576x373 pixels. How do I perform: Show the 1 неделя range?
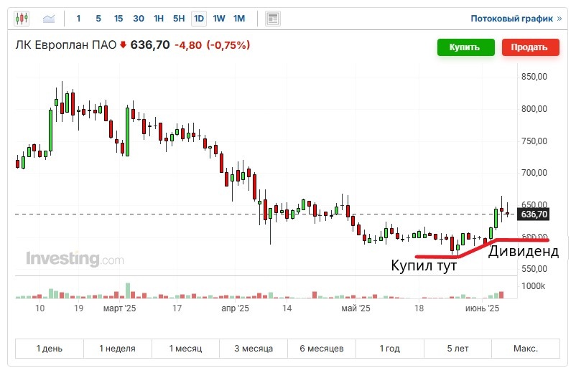(x=118, y=349)
